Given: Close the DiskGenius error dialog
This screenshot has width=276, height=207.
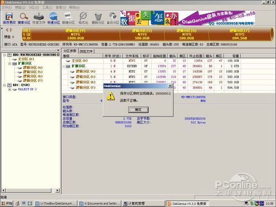Looking at the screenshot, I should point(170,86).
